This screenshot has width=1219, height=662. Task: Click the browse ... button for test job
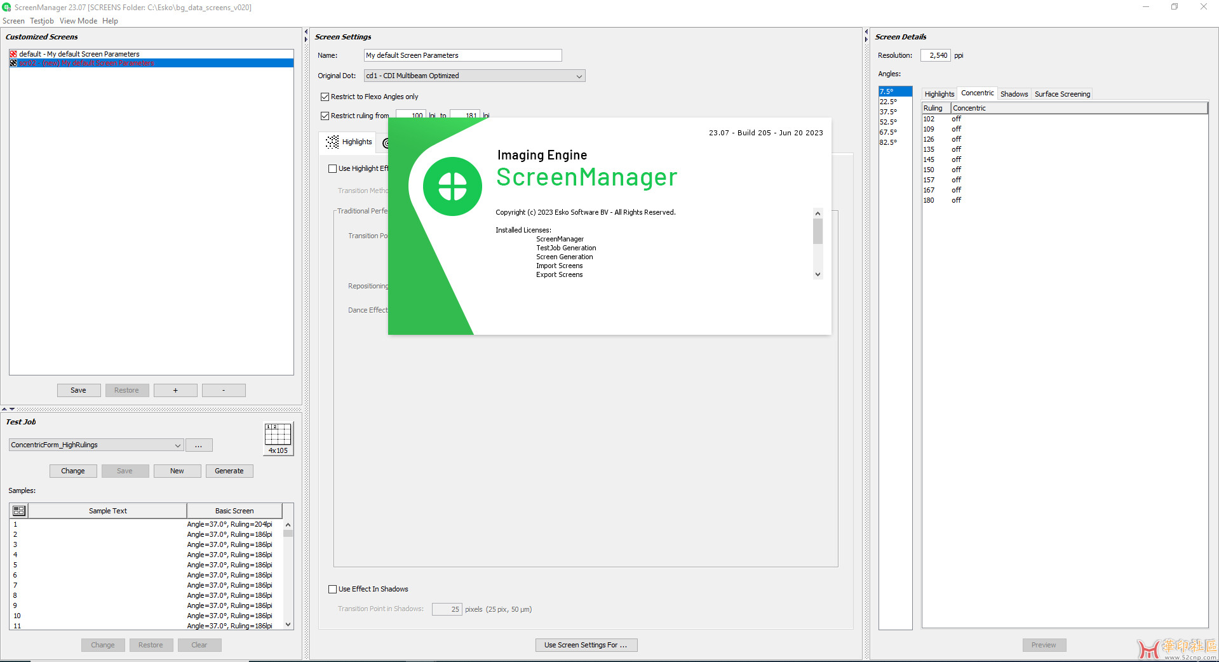point(199,445)
